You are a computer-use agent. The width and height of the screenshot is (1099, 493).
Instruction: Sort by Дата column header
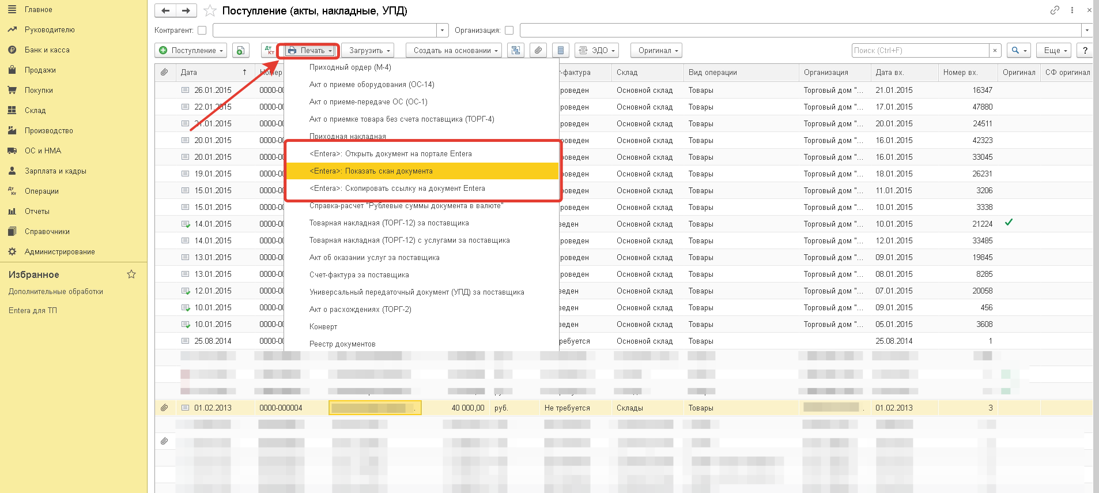click(x=214, y=72)
